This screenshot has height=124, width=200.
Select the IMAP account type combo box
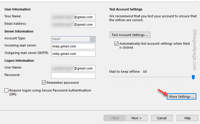pos(70,39)
